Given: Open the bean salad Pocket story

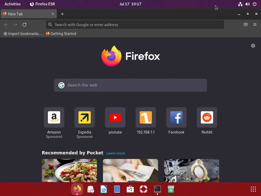Looking at the screenshot, I should (69, 170).
